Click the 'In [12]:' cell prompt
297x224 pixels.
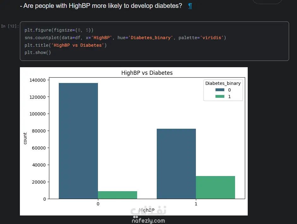[x=10, y=26]
